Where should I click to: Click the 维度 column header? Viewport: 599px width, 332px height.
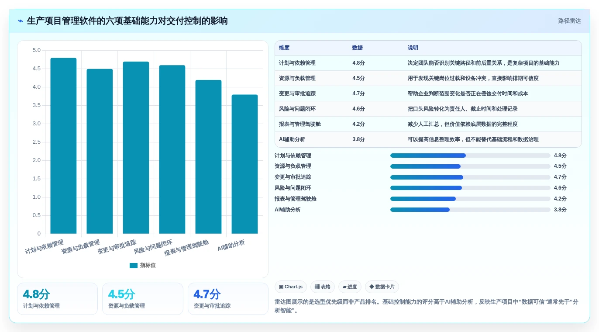[x=284, y=48]
